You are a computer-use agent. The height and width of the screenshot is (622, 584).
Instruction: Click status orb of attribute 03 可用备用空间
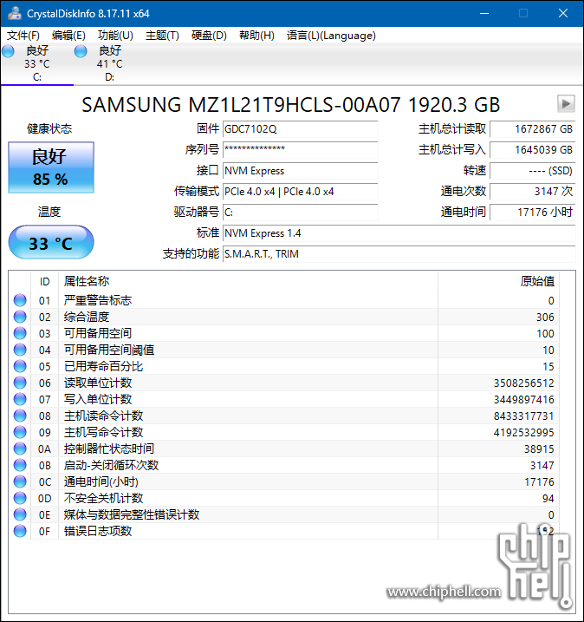20,333
